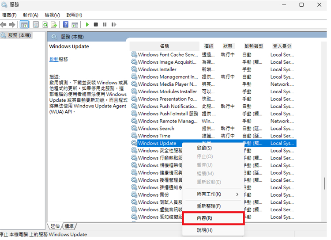The width and height of the screenshot is (331, 240).
Task: Click gear icon of Windows Search row
Action: (134, 129)
